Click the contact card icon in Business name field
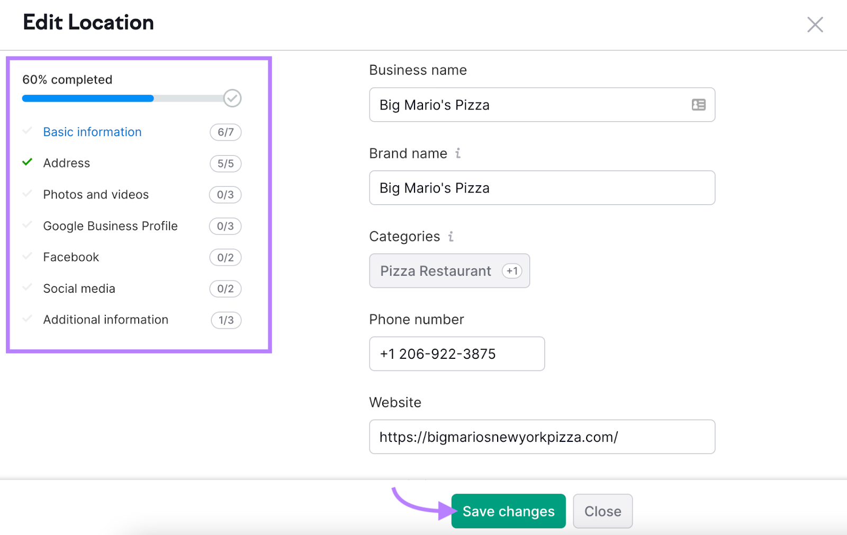Viewport: 847px width, 535px height. pyautogui.click(x=698, y=105)
